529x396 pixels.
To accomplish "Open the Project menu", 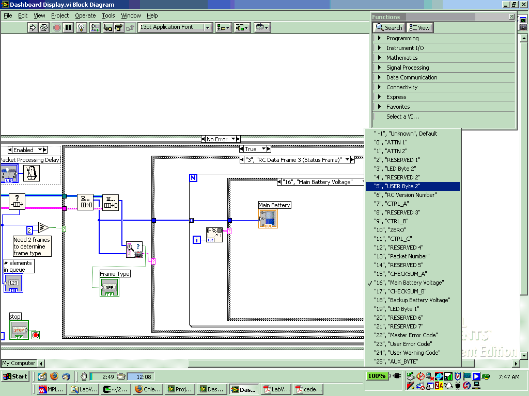I will click(60, 15).
